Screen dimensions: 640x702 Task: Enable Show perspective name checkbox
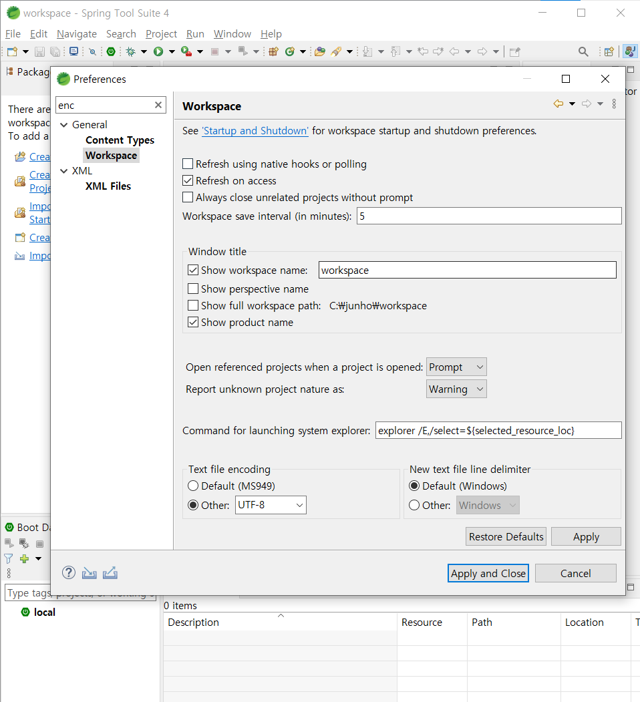click(x=193, y=289)
